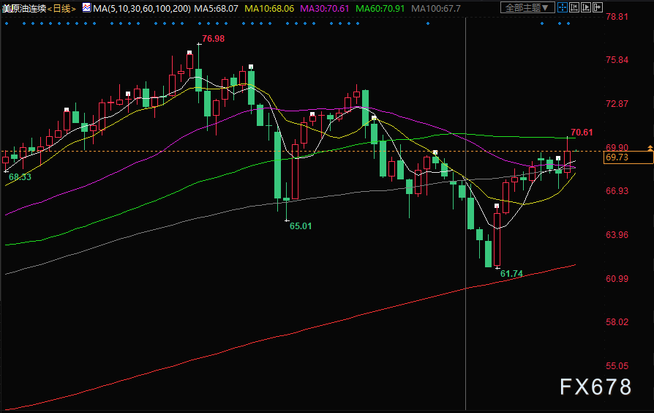Click the jump-to-start chart range icon

[574, 7]
